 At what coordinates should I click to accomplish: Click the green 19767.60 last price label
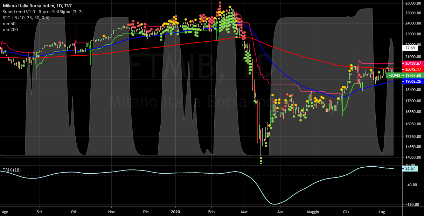point(413,75)
